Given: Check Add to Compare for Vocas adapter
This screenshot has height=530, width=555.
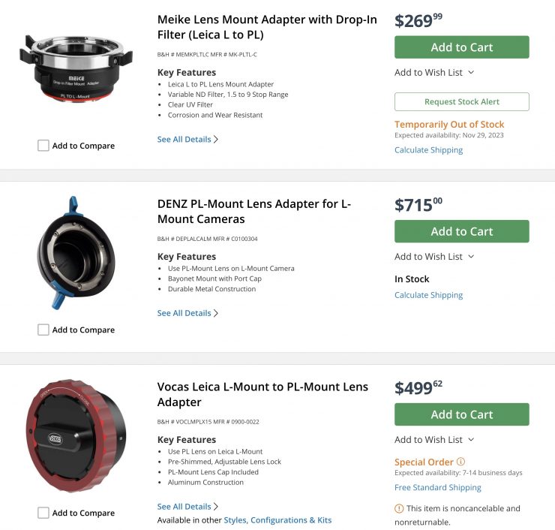Looking at the screenshot, I should point(43,513).
